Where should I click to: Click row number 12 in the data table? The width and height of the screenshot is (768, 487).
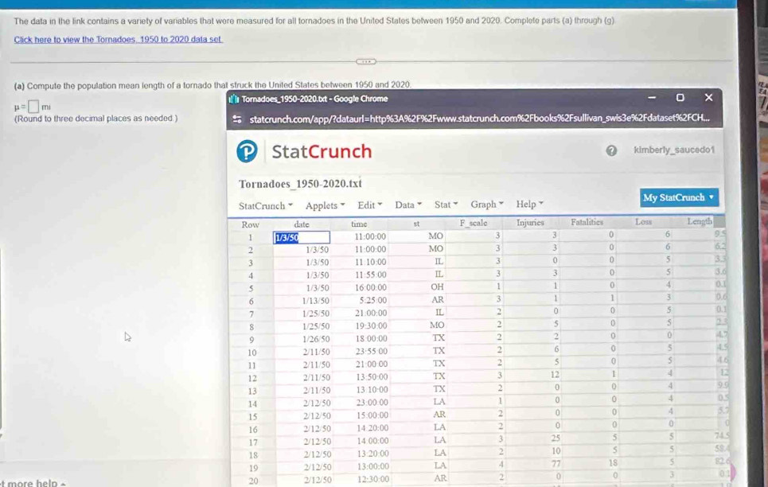(x=252, y=378)
